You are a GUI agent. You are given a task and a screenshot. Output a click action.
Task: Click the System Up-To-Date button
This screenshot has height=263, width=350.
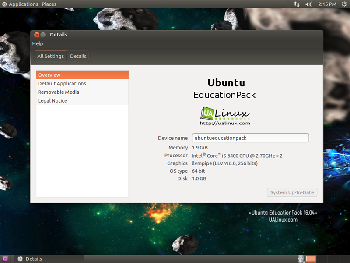[292, 192]
